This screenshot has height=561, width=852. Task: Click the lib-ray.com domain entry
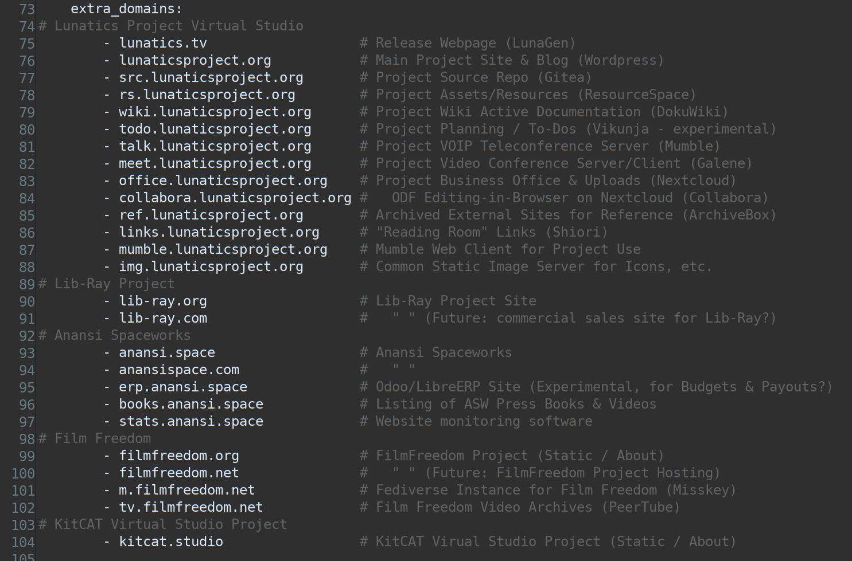pyautogui.click(x=162, y=319)
